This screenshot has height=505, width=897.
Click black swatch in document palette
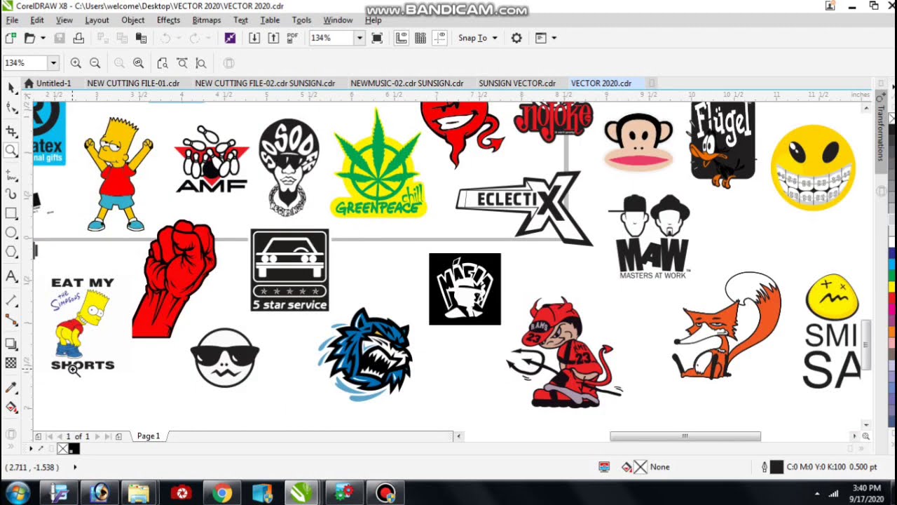coord(74,449)
